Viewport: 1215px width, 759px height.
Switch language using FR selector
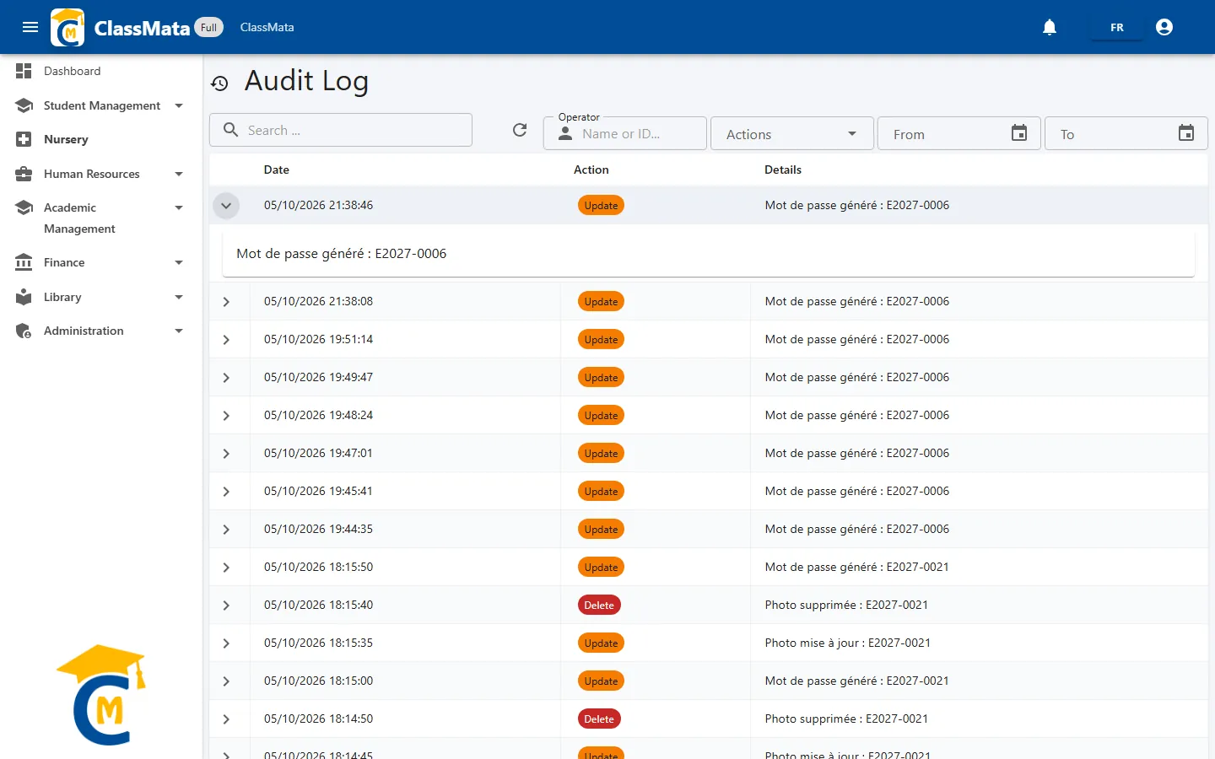[x=1116, y=27]
